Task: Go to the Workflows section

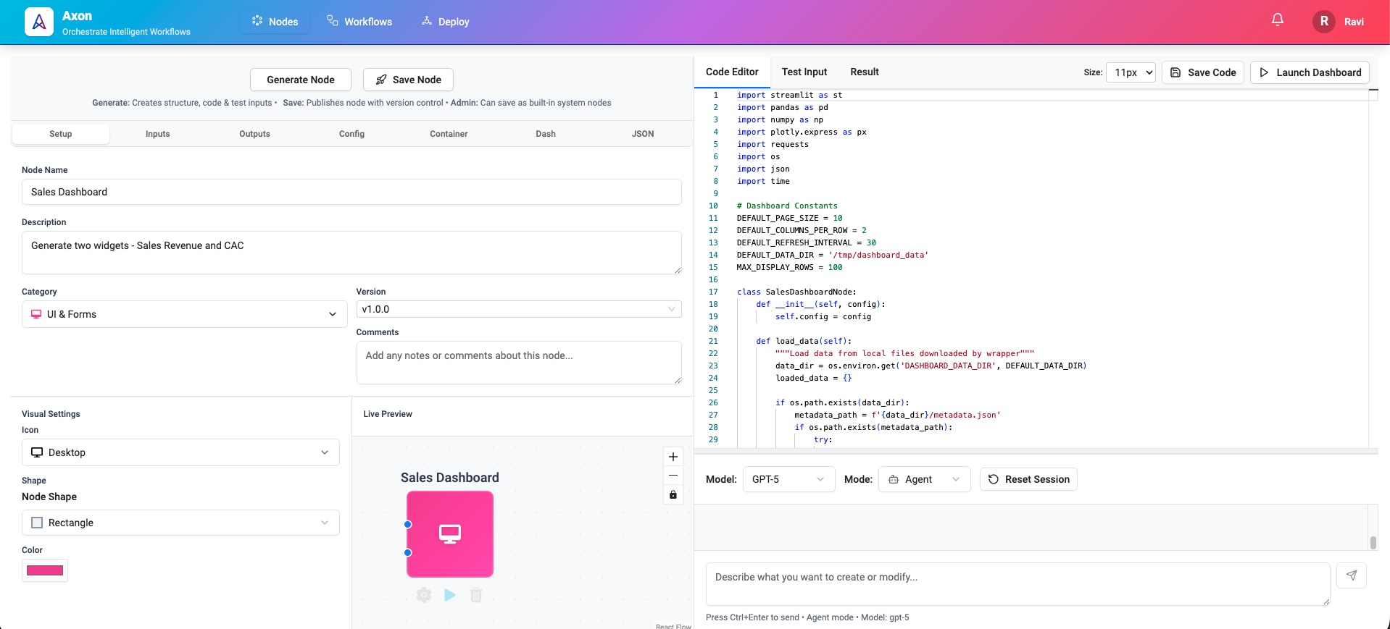Action: coord(359,22)
